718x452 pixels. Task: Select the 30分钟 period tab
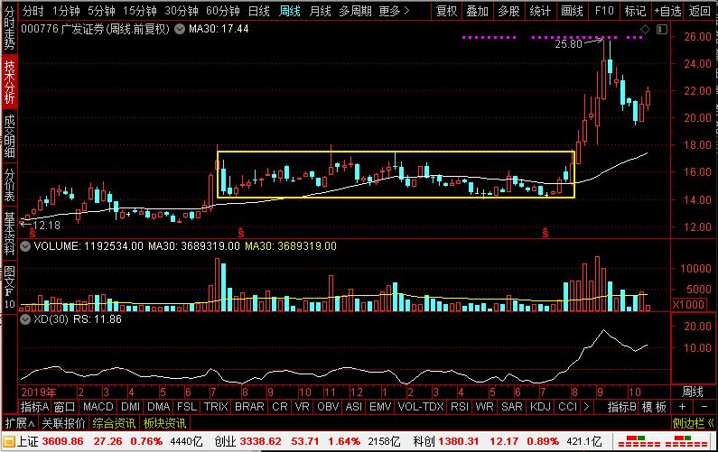pyautogui.click(x=182, y=11)
